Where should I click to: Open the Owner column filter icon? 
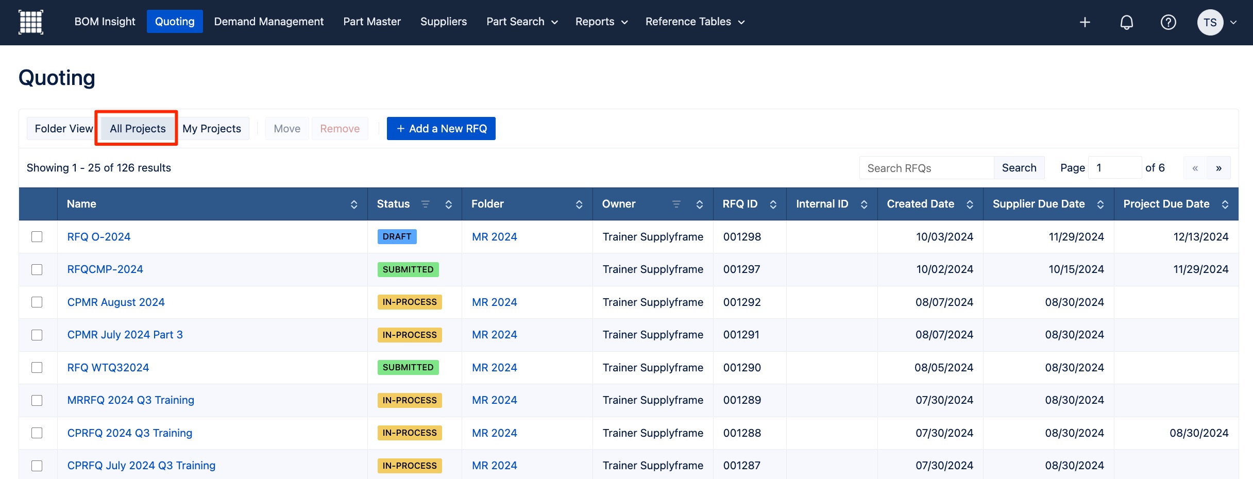(676, 204)
